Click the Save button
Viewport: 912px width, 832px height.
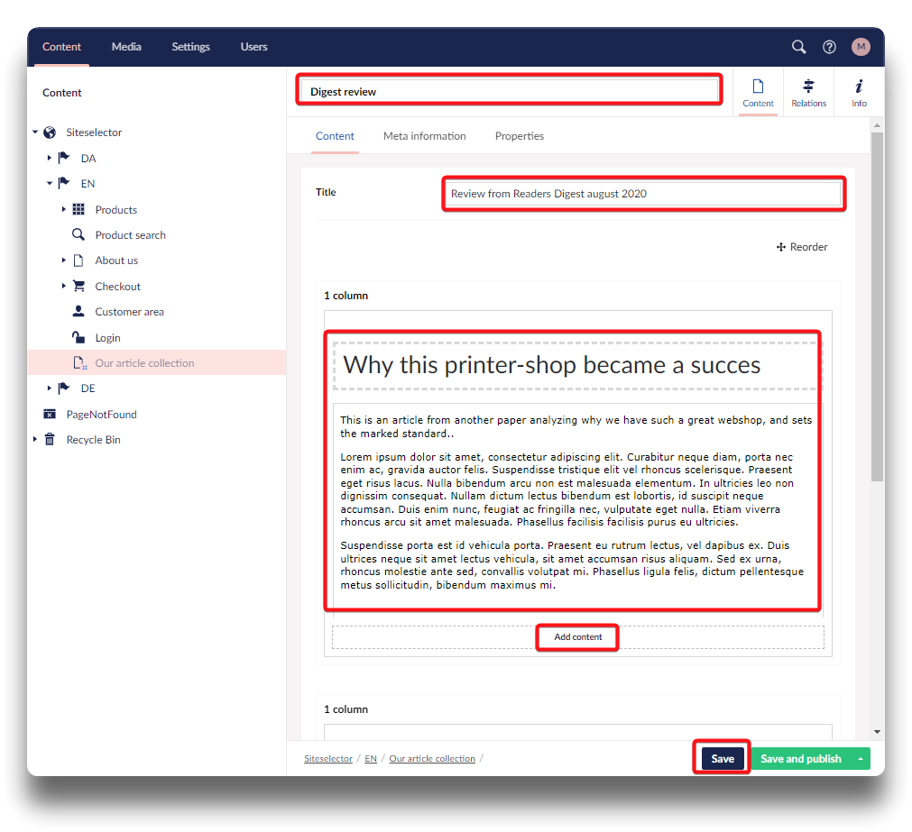pyautogui.click(x=723, y=759)
